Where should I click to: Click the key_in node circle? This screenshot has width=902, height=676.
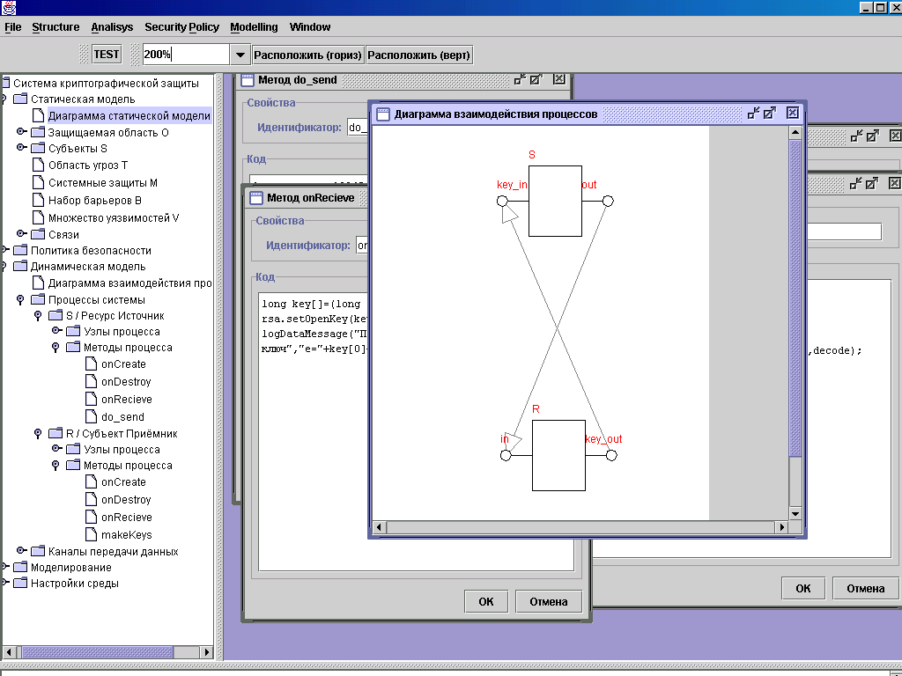502,202
